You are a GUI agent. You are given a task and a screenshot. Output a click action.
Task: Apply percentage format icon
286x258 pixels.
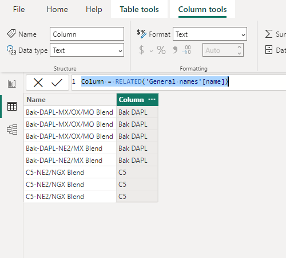[x=161, y=50]
